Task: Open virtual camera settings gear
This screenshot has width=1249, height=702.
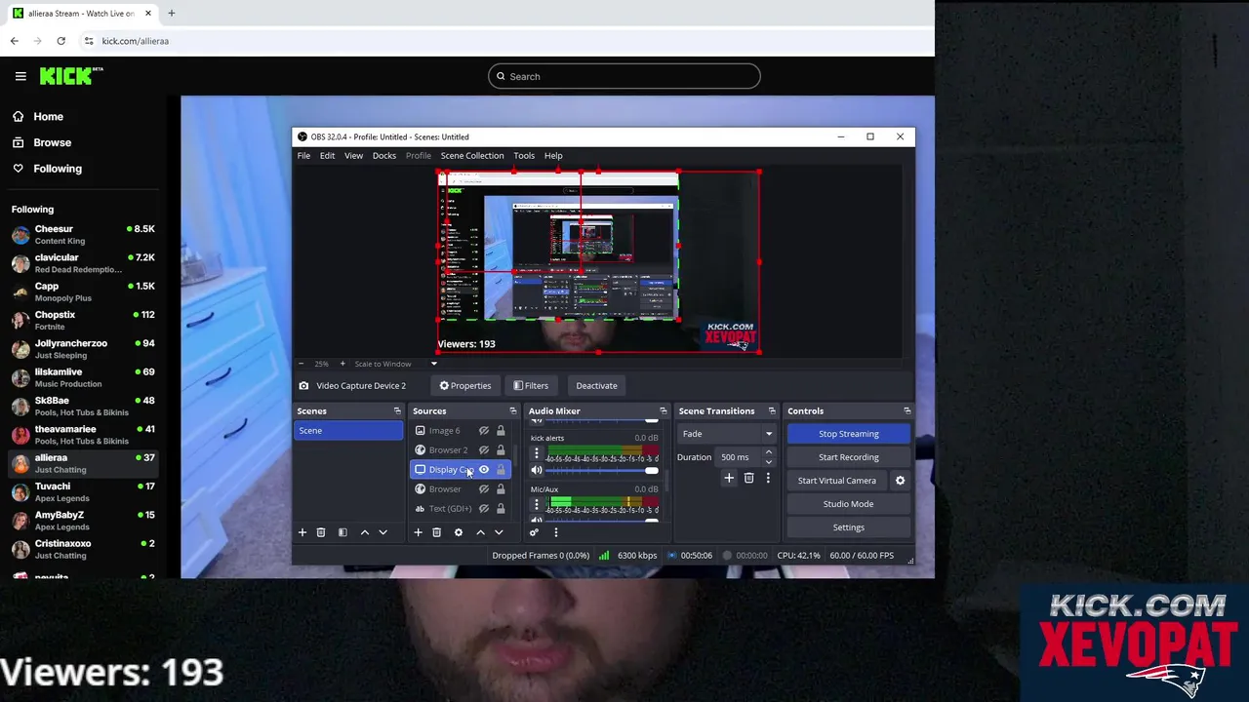Action: pos(900,481)
